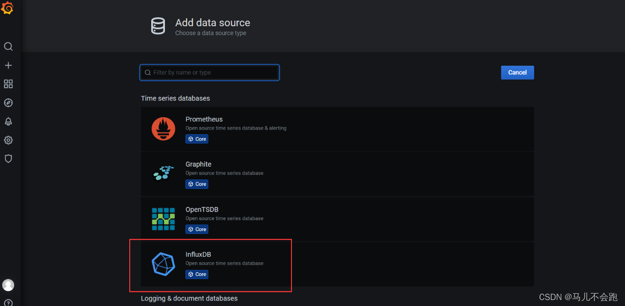625x306 pixels.
Task: Click the Logging & document databases heading
Action: (189, 298)
